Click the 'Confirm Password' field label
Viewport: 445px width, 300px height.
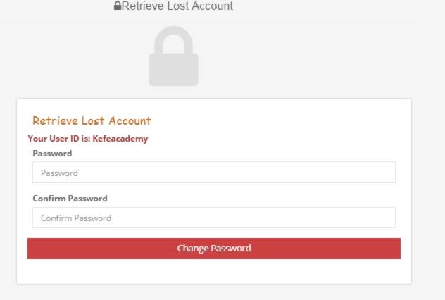click(70, 199)
